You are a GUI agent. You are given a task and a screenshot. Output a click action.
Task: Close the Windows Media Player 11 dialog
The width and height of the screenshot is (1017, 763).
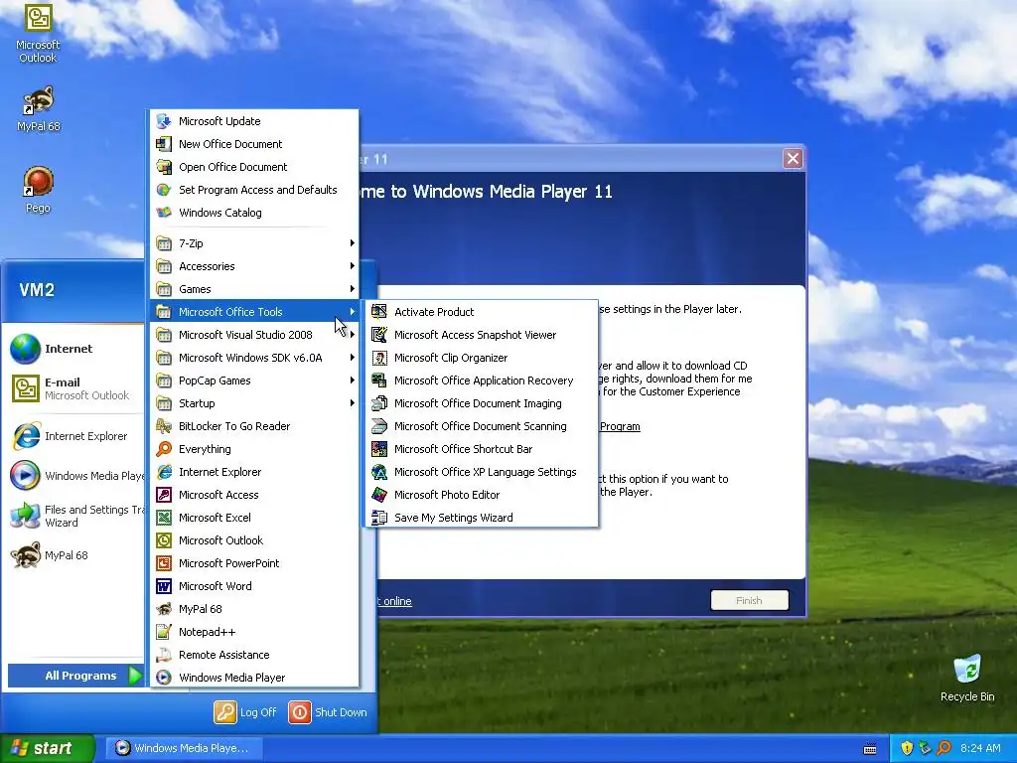(x=793, y=159)
